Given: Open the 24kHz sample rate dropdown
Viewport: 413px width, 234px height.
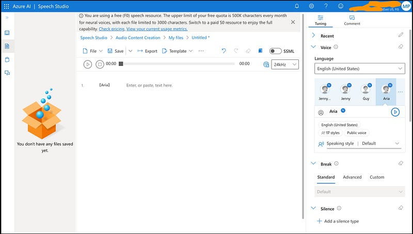Looking at the screenshot, I should pyautogui.click(x=285, y=64).
